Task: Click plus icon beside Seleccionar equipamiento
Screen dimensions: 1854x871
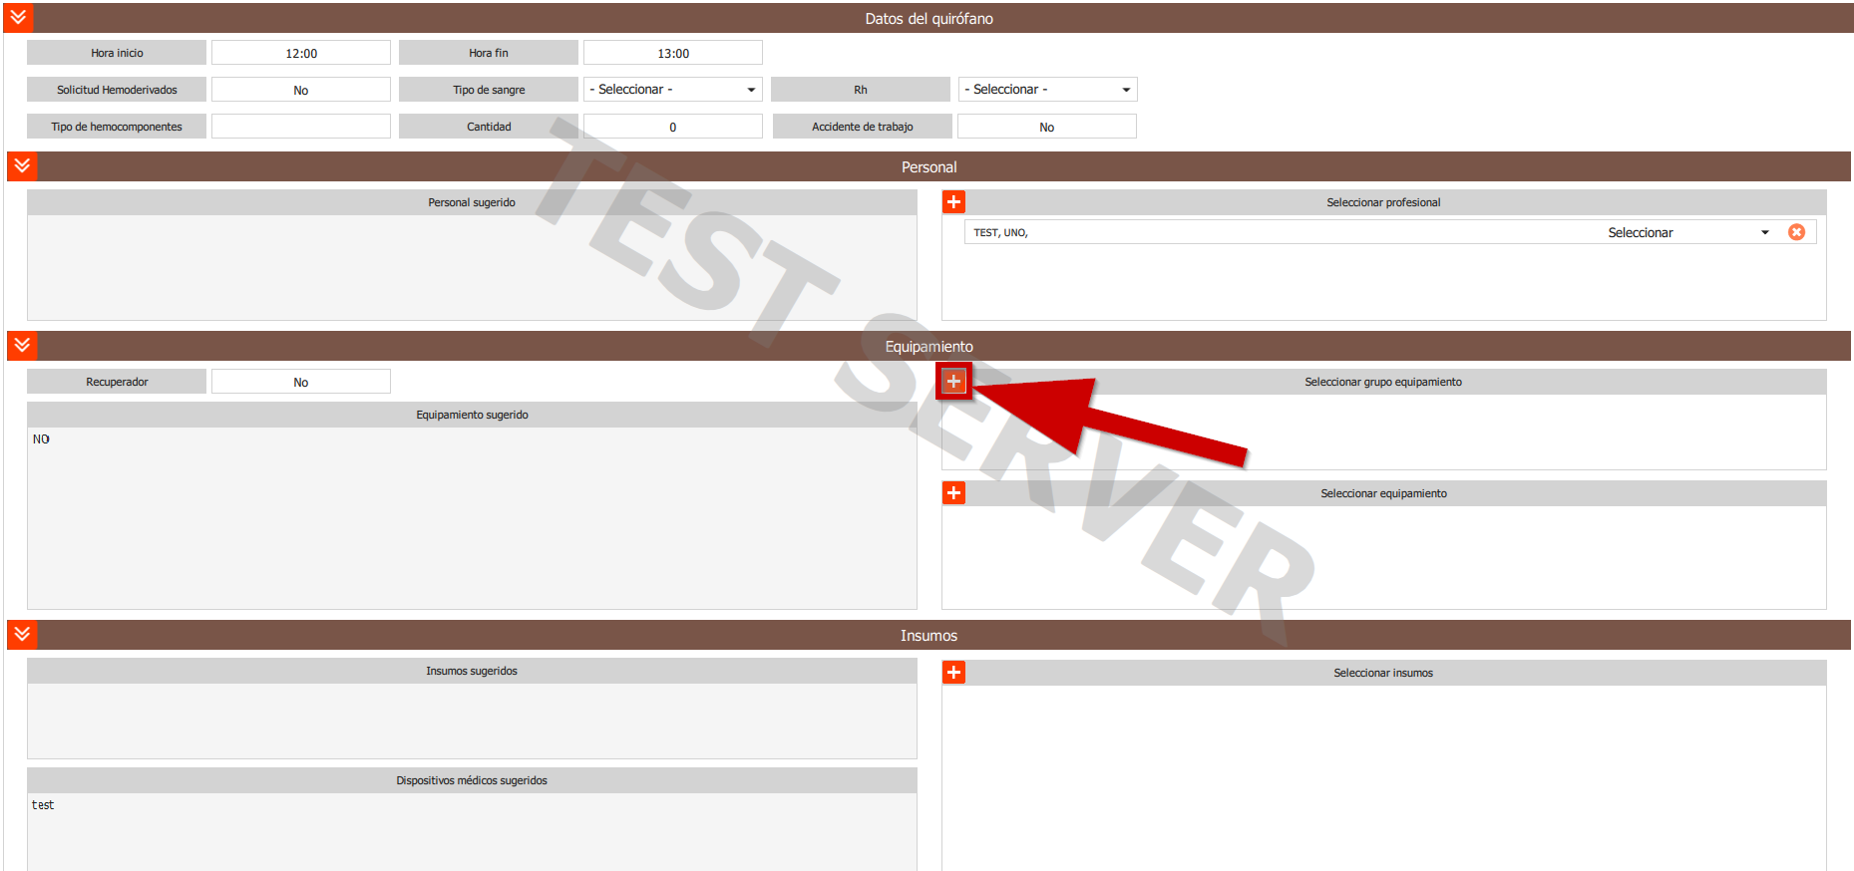Action: [x=953, y=493]
